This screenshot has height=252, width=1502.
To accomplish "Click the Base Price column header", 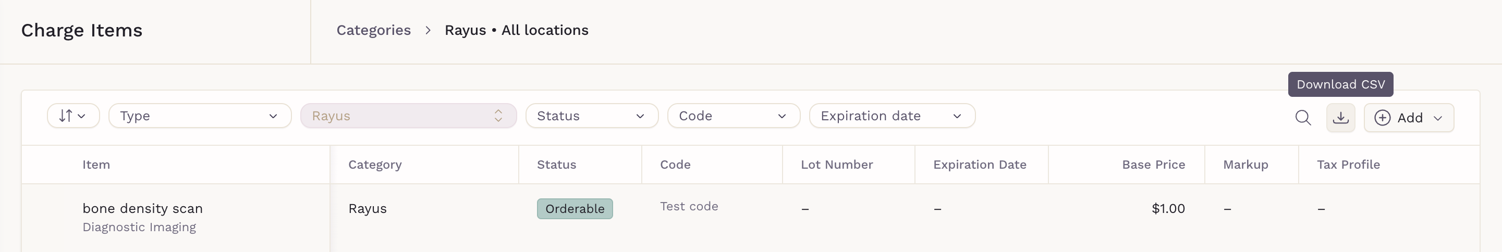I will [x=1153, y=165].
